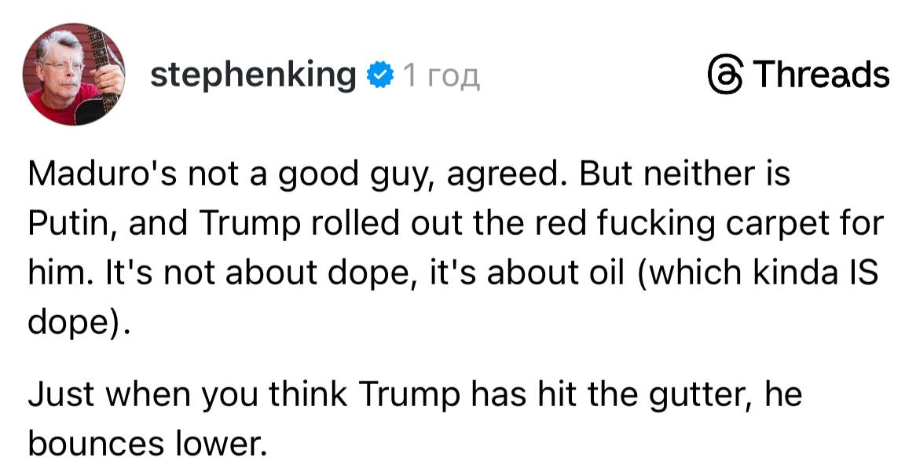Click the word "Just" starting second paragraph

pyautogui.click(x=60, y=394)
